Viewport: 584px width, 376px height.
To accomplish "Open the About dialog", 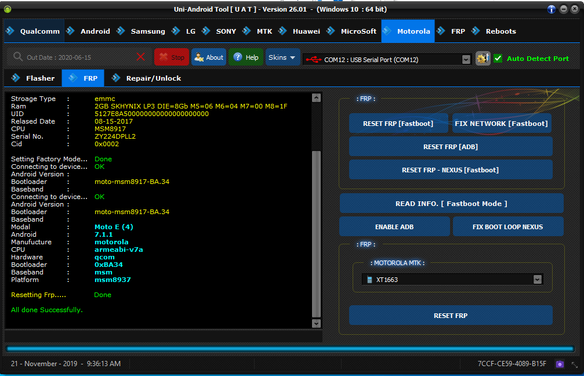I will pyautogui.click(x=209, y=57).
